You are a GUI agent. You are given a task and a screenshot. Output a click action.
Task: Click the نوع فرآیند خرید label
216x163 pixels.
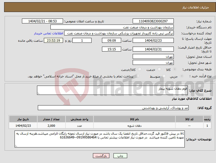200,76
